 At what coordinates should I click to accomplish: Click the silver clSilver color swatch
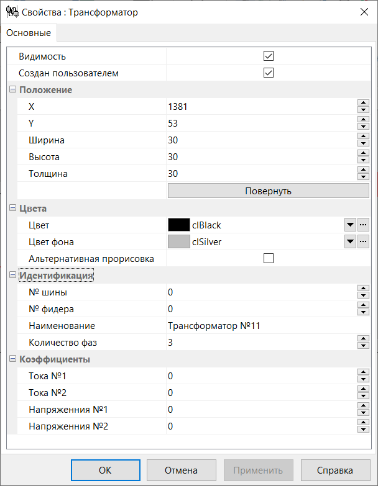179,241
